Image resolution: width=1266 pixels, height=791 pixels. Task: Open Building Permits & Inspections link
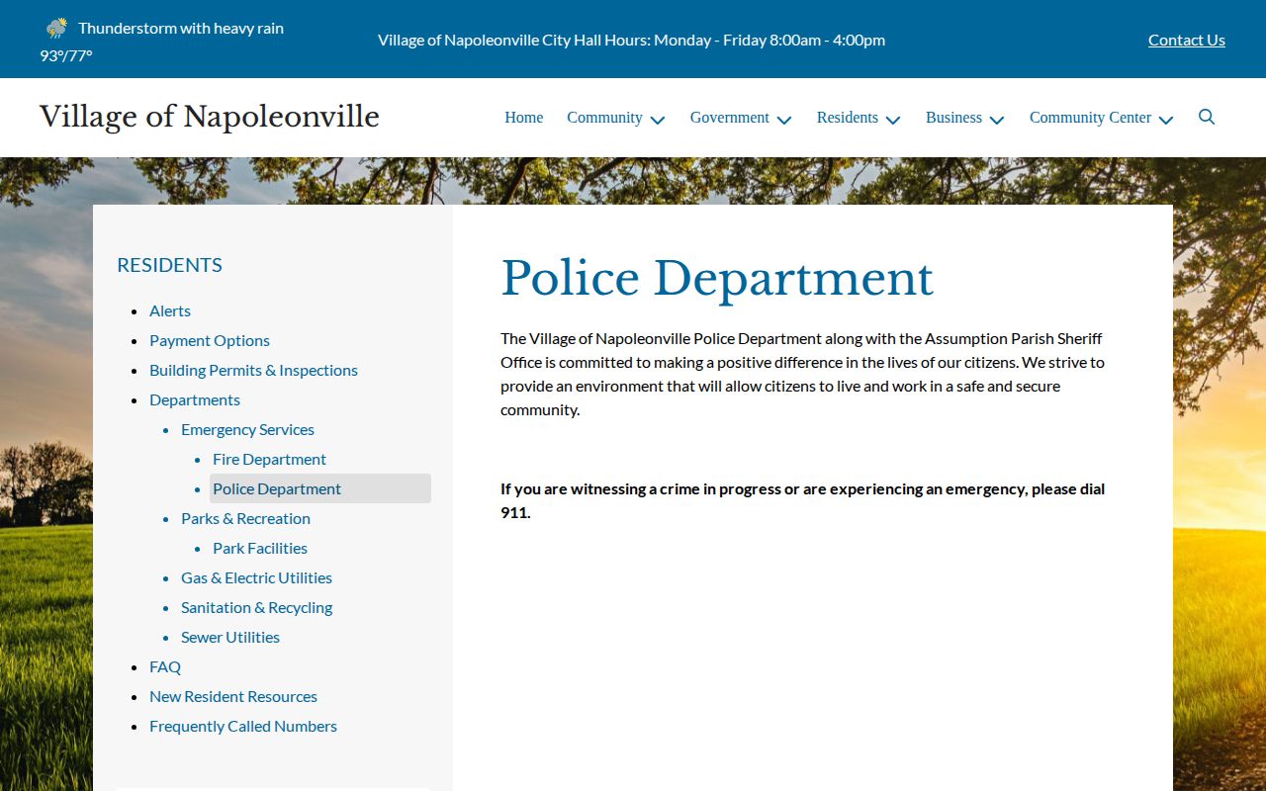[x=253, y=370]
